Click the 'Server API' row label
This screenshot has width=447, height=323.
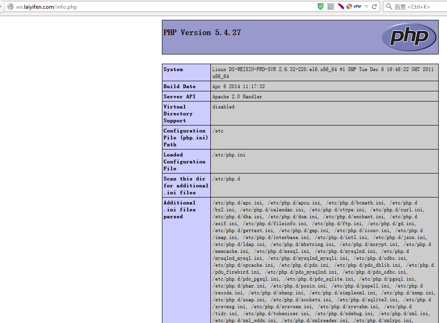(x=179, y=96)
